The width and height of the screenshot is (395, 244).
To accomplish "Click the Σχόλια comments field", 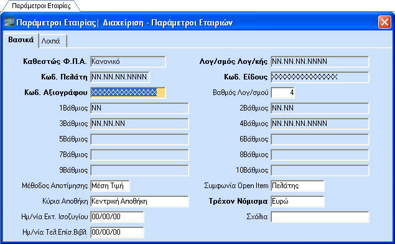I will [x=320, y=217].
